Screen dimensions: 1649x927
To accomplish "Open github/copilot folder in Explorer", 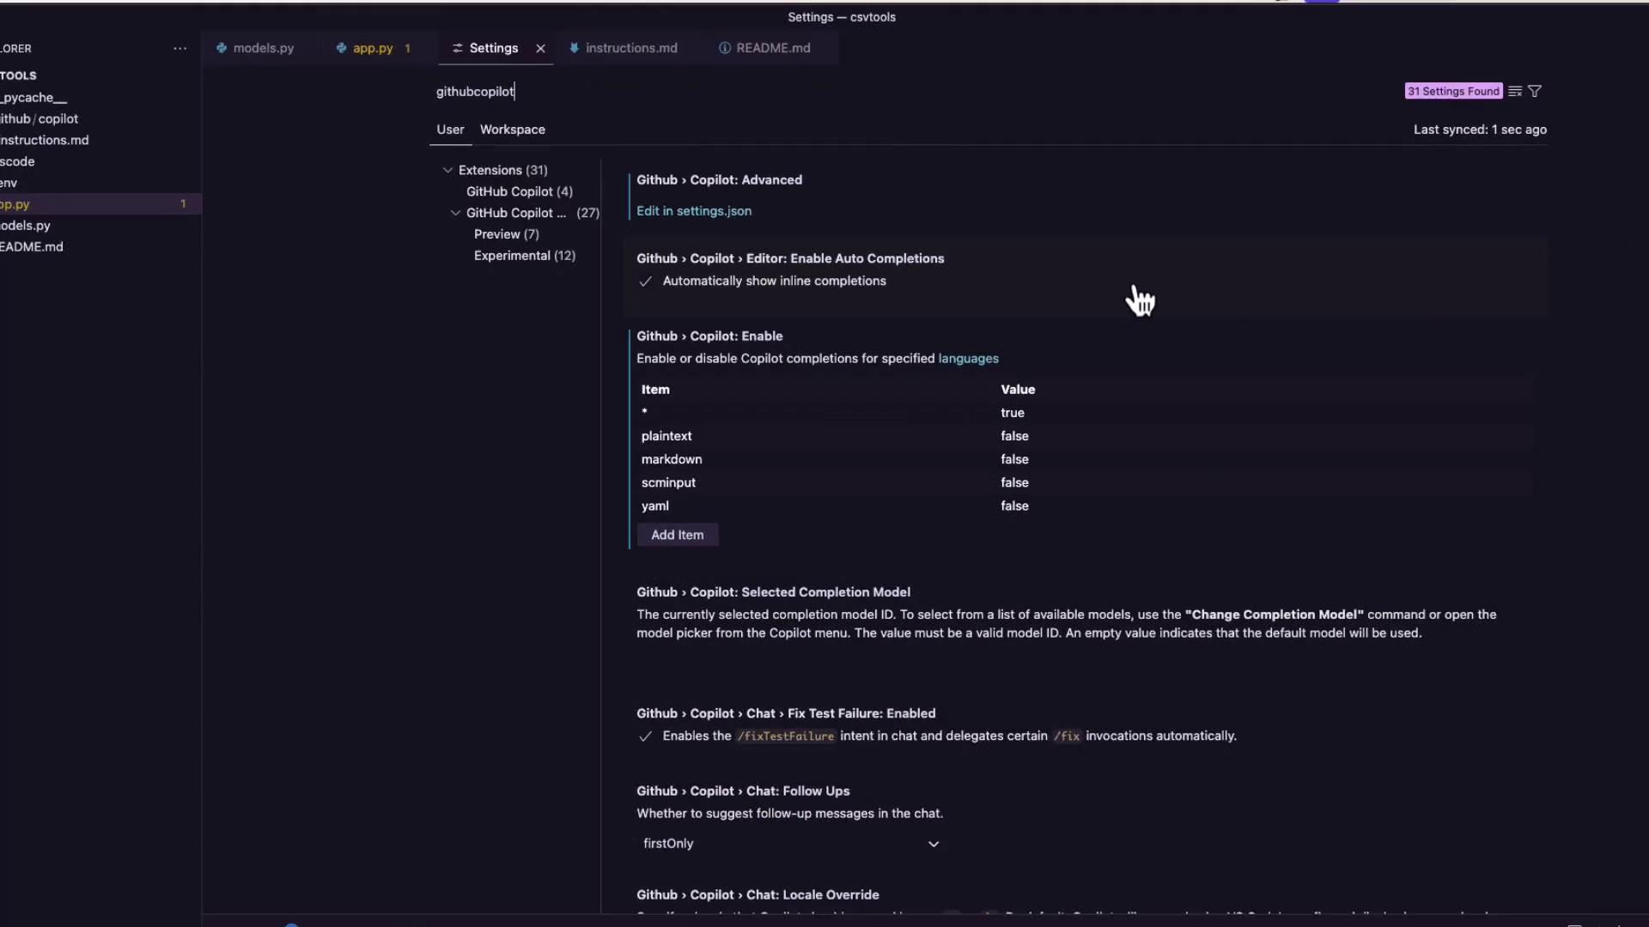I will click(100, 119).
